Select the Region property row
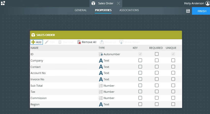The height and width of the screenshot is (114, 210). pos(35,104)
